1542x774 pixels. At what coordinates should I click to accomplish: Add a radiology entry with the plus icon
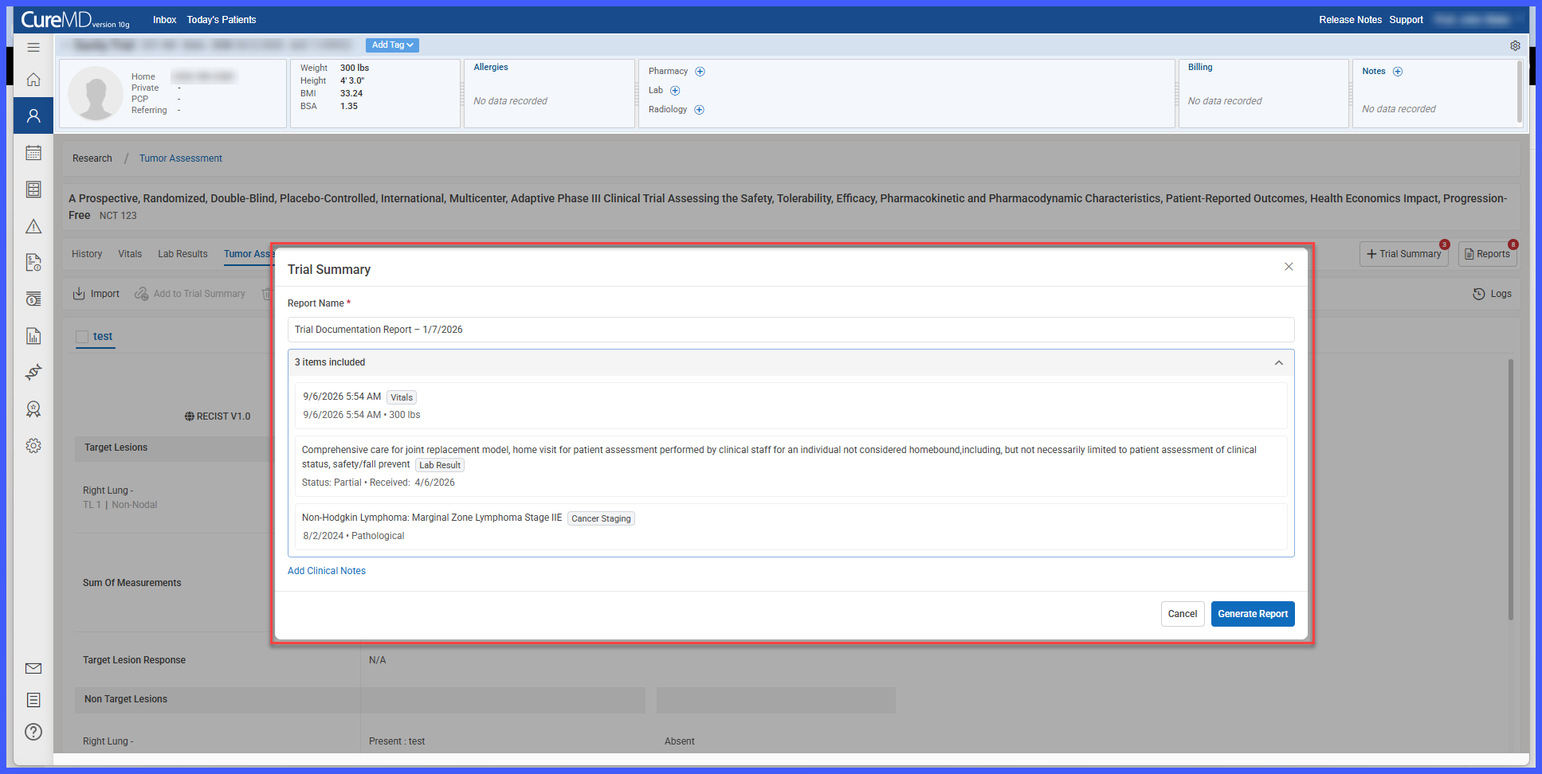coord(699,110)
